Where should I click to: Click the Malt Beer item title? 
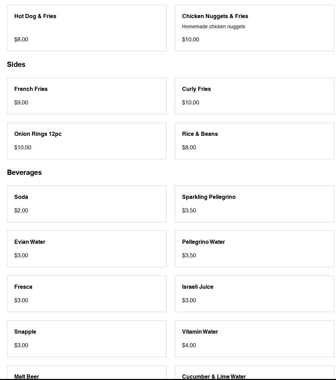tap(27, 376)
